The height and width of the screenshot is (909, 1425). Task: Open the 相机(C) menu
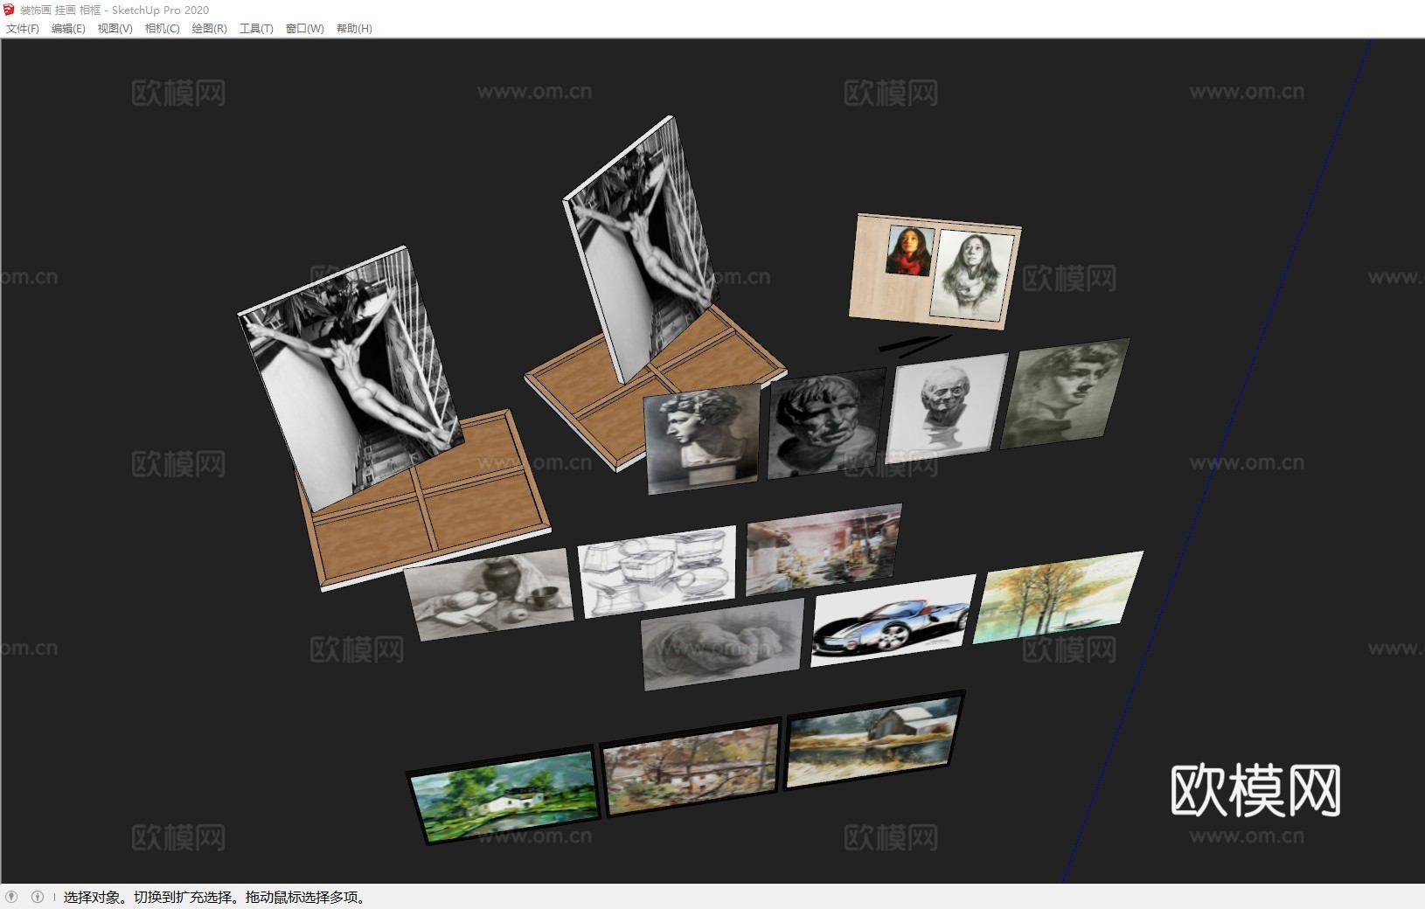click(x=162, y=29)
